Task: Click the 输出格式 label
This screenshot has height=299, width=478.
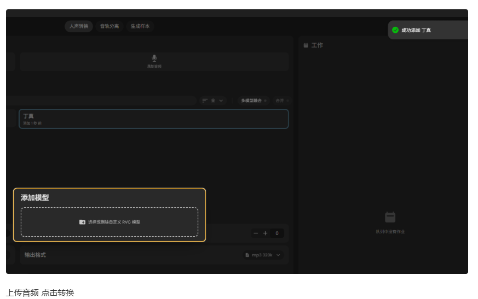Action: coord(35,255)
